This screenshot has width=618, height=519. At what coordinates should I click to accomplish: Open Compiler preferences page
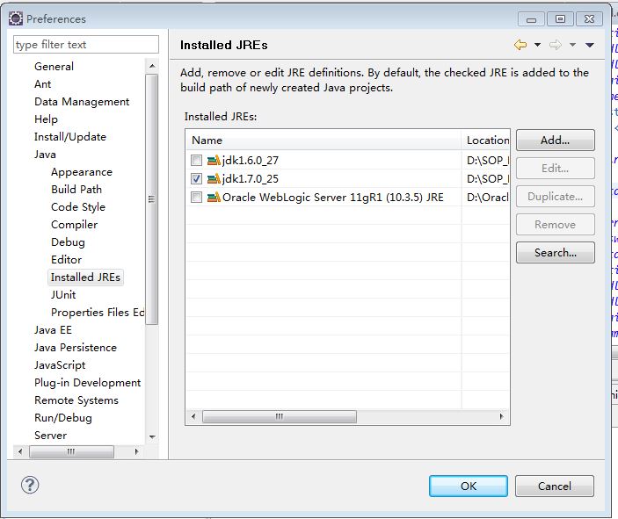(x=74, y=225)
